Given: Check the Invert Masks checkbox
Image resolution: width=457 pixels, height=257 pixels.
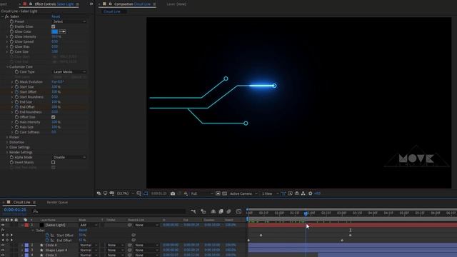Looking at the screenshot, I should tap(54, 162).
